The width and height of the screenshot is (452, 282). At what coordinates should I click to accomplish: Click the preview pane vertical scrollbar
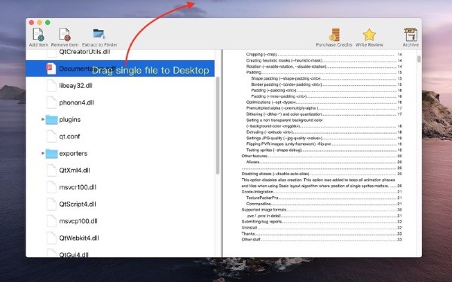click(x=419, y=59)
